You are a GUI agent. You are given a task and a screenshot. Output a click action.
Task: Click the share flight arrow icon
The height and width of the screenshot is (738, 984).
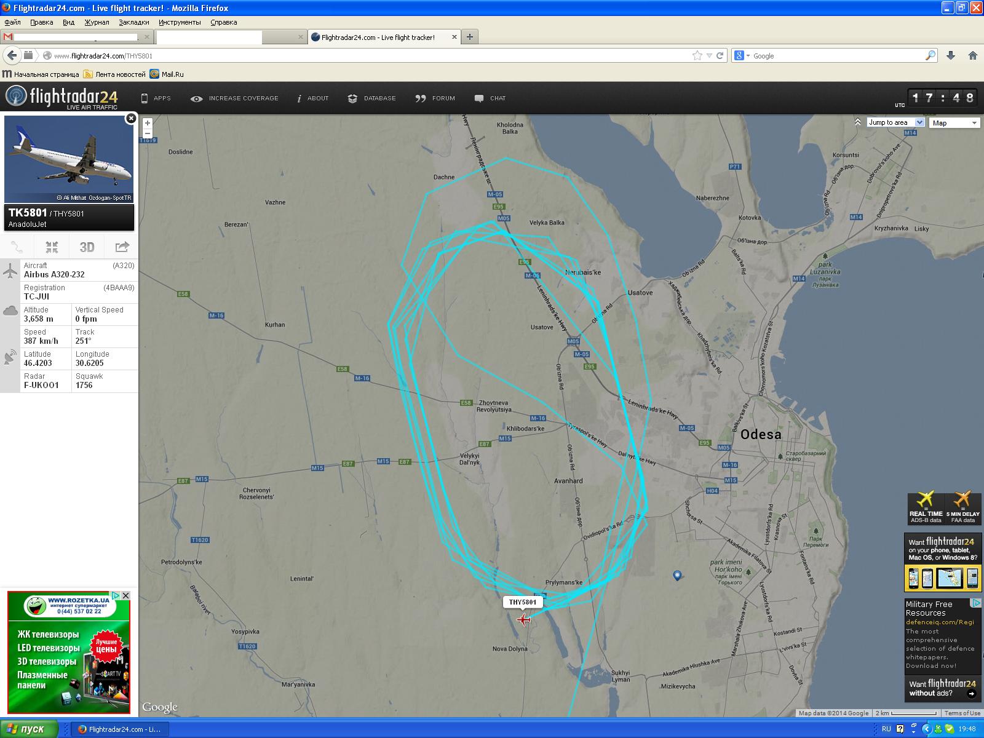122,247
